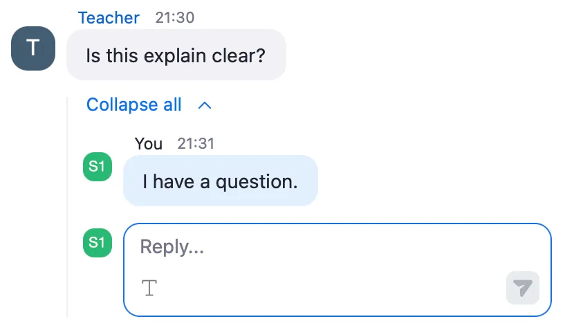Click the green S1 avatar beside your message

(x=98, y=167)
